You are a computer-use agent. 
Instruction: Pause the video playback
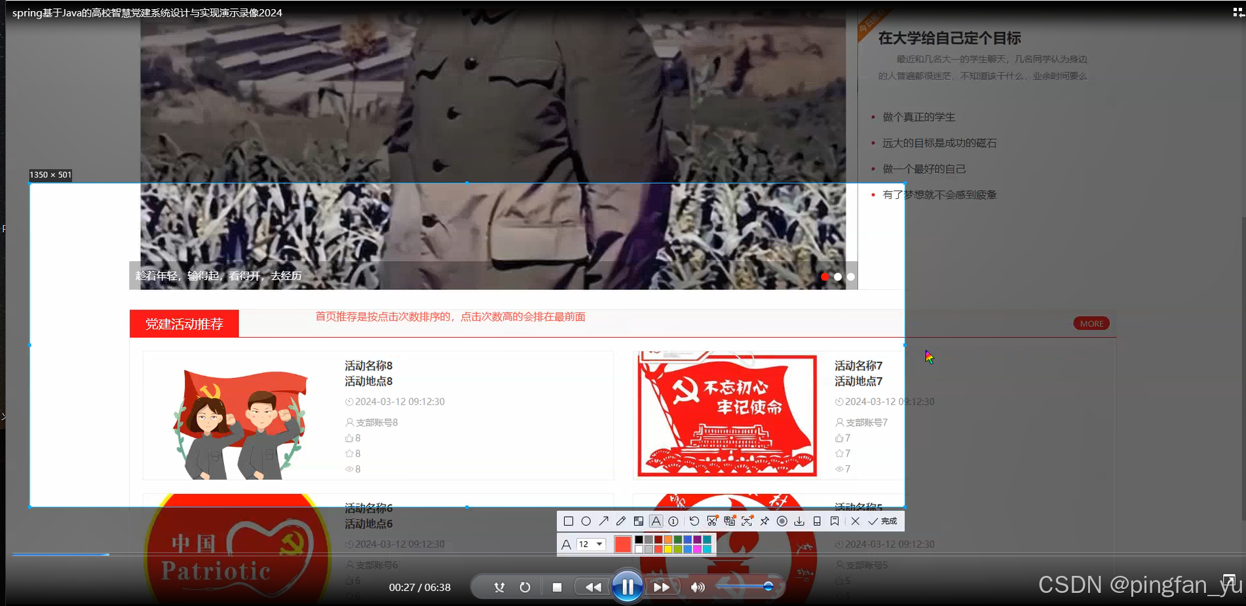[627, 586]
